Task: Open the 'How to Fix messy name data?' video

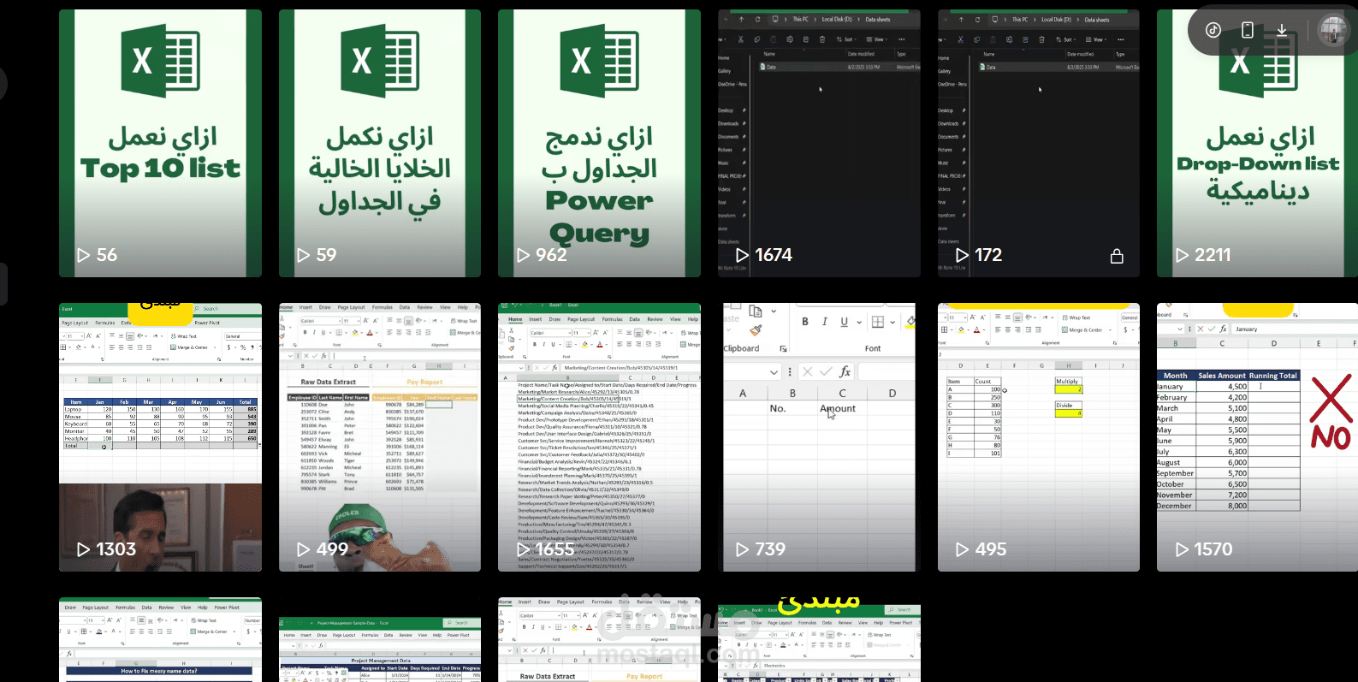Action: click(x=160, y=640)
